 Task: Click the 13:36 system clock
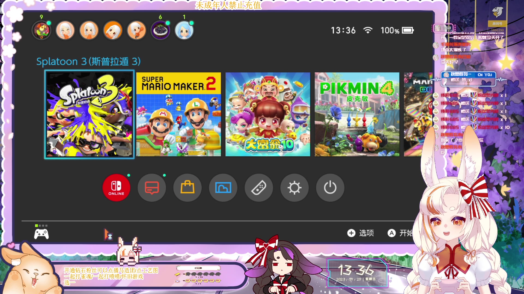tap(343, 30)
